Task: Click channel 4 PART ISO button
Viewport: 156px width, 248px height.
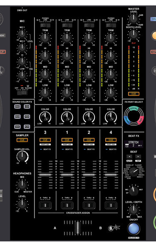Action: tap(111, 144)
